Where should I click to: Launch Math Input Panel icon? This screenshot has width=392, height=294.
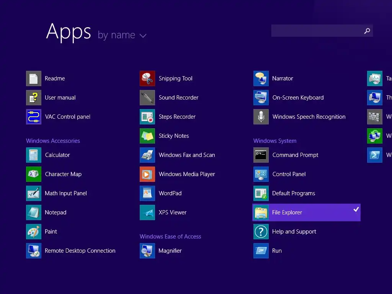tap(34, 193)
